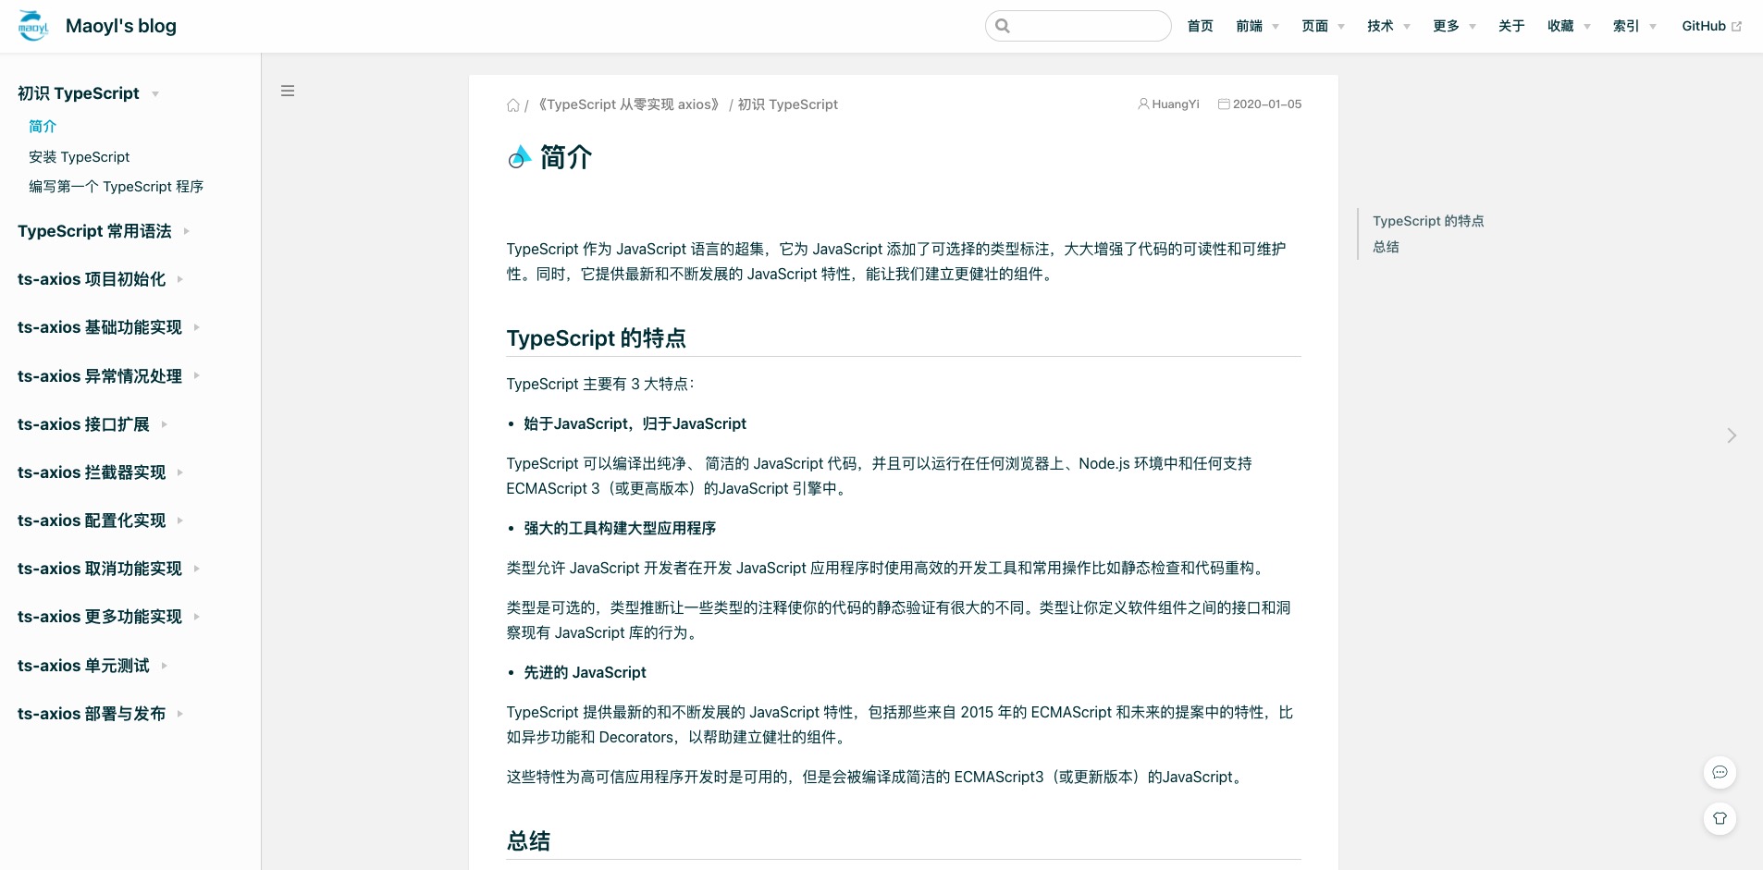Expand the ts-axios 项目初始化 sidebar group
Screen dimensions: 1763x870
pyautogui.click(x=100, y=279)
